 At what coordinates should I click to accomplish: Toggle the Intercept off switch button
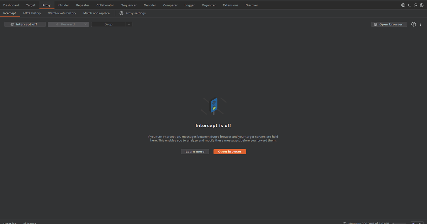pyautogui.click(x=25, y=24)
